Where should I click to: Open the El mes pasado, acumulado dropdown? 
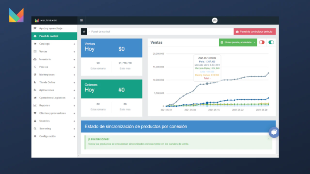coord(238,42)
